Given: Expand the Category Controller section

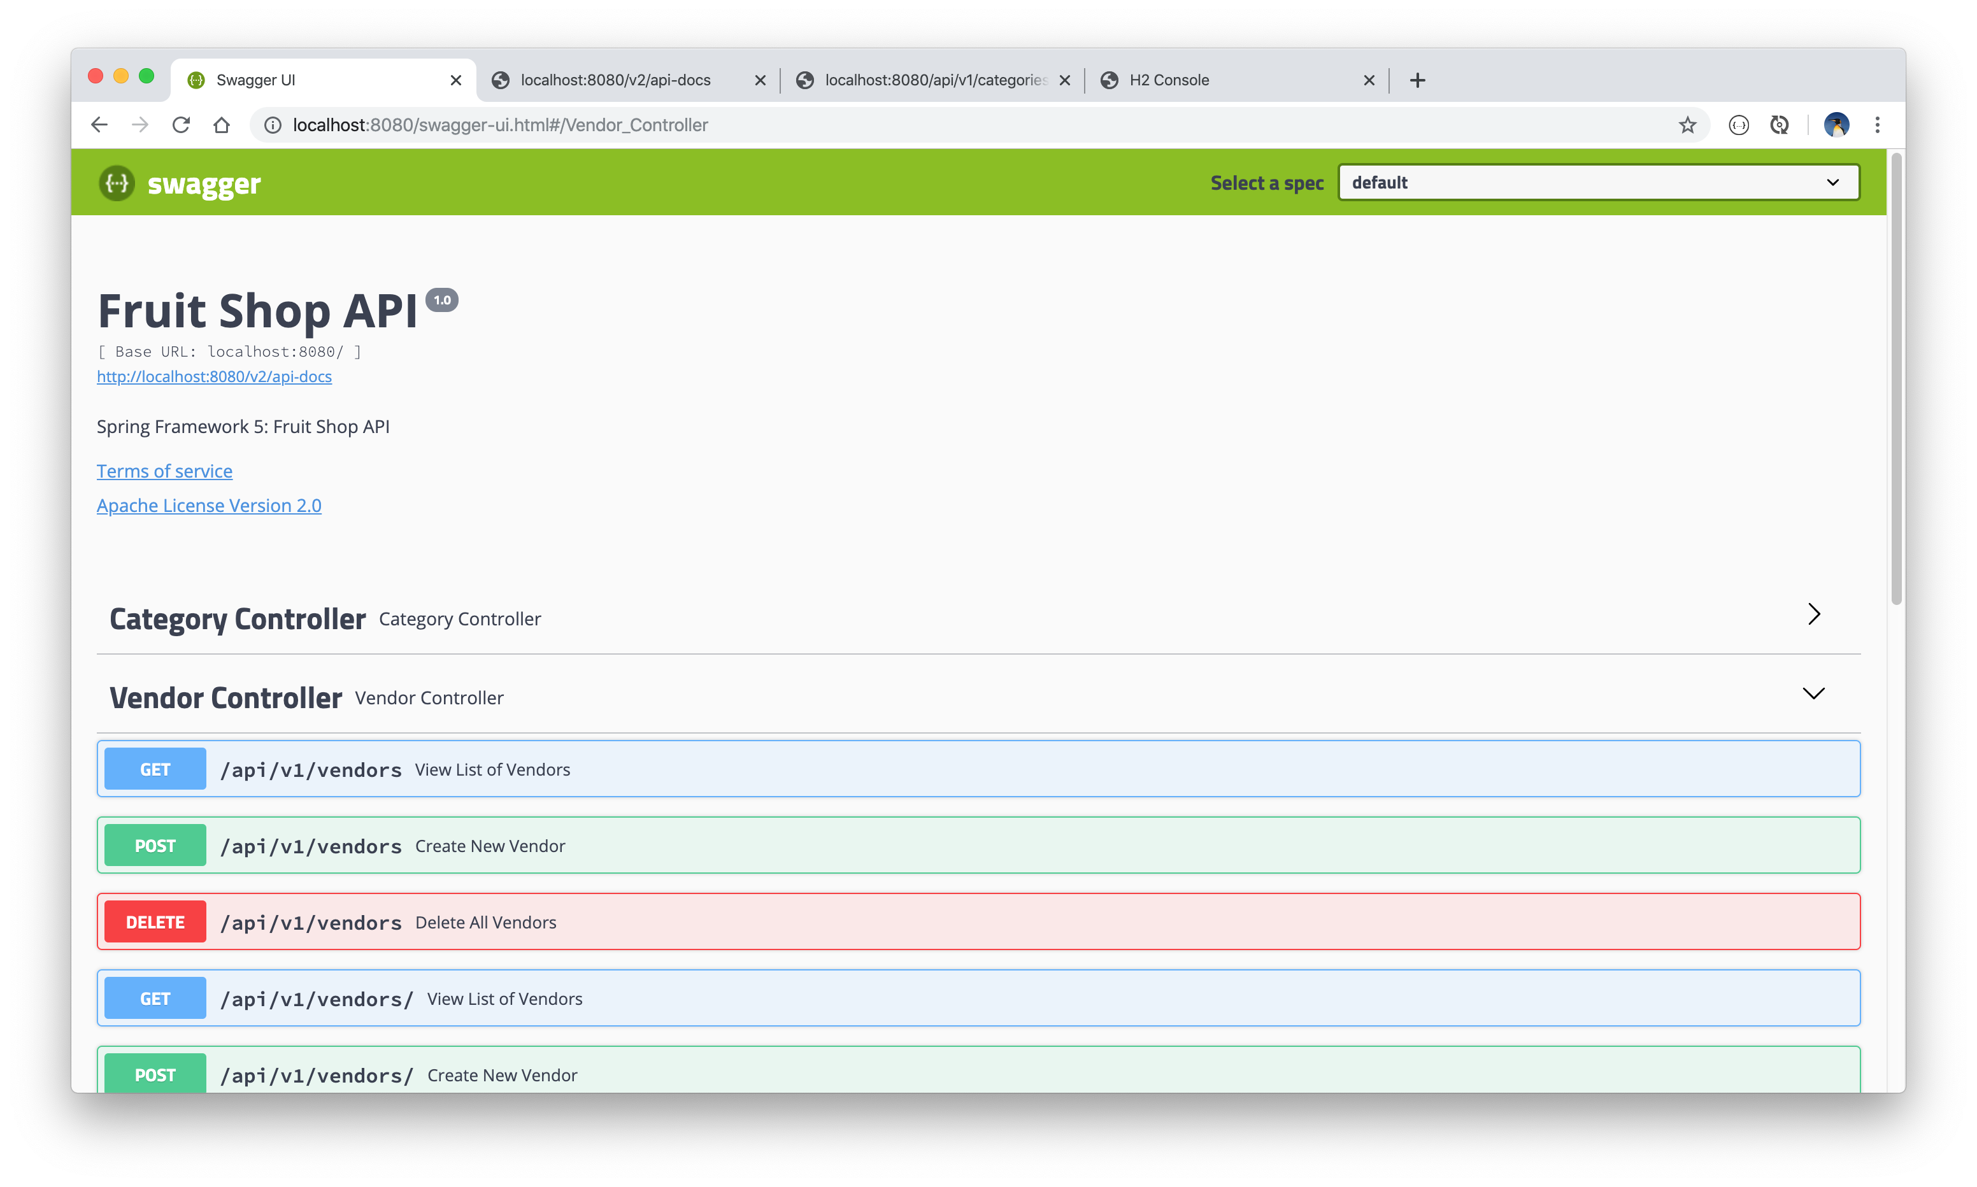Looking at the screenshot, I should pyautogui.click(x=1813, y=615).
